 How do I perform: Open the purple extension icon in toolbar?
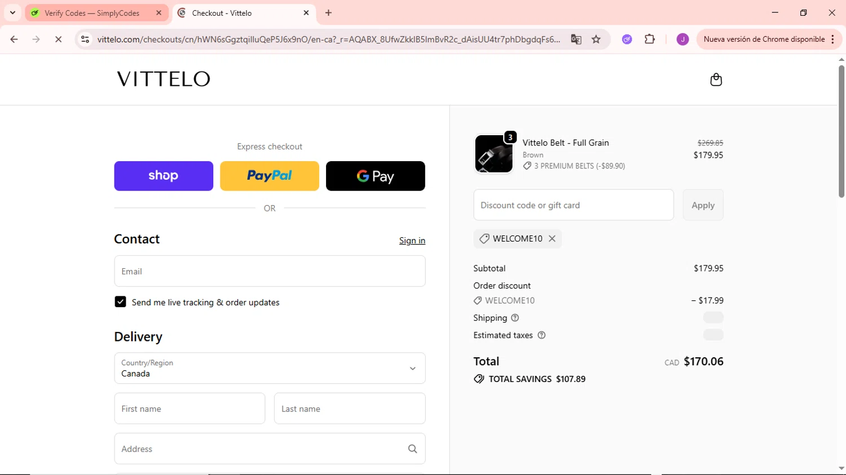tap(627, 39)
